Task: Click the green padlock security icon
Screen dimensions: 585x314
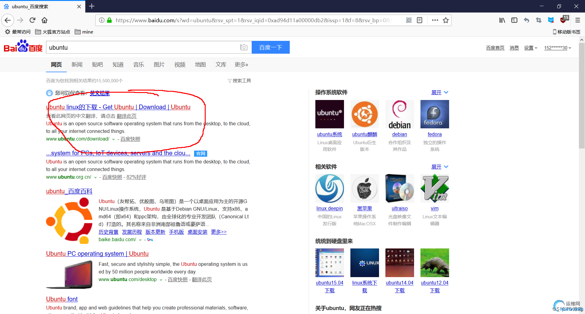Action: pyautogui.click(x=109, y=20)
